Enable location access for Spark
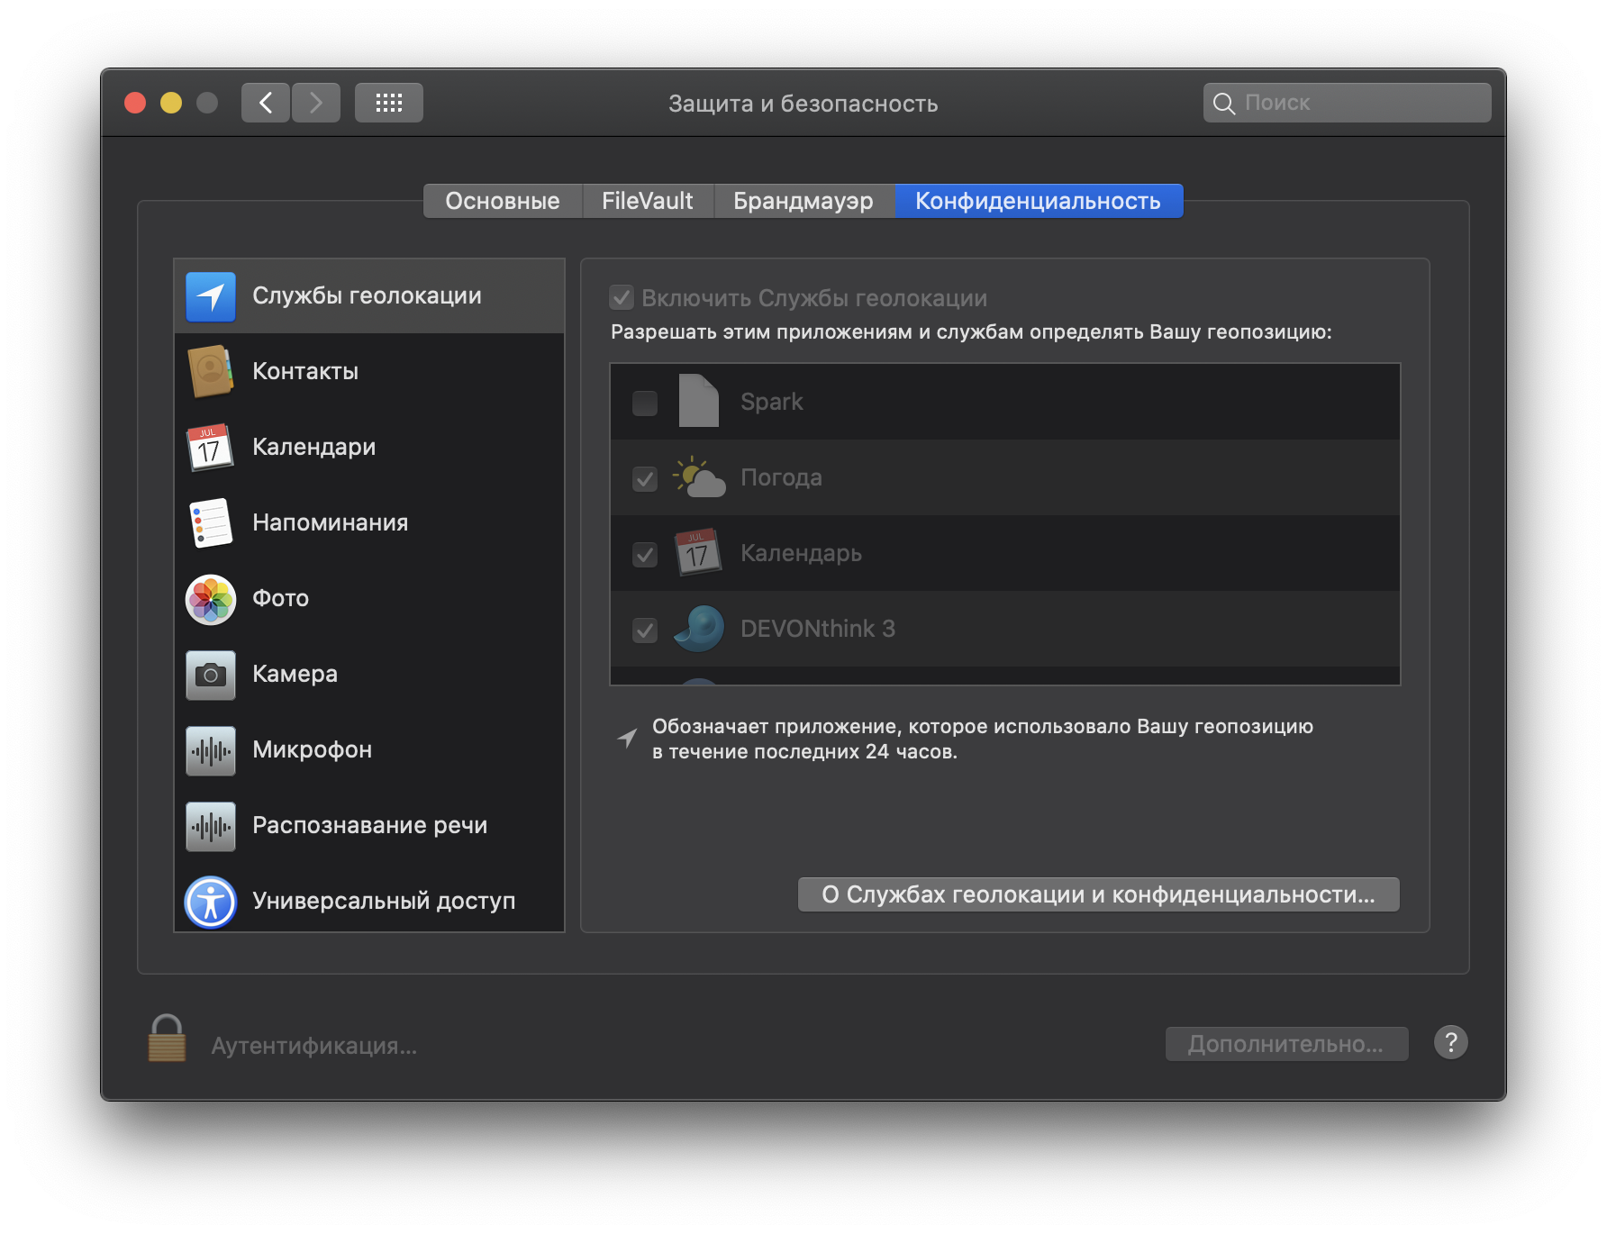This screenshot has width=1607, height=1234. click(645, 403)
